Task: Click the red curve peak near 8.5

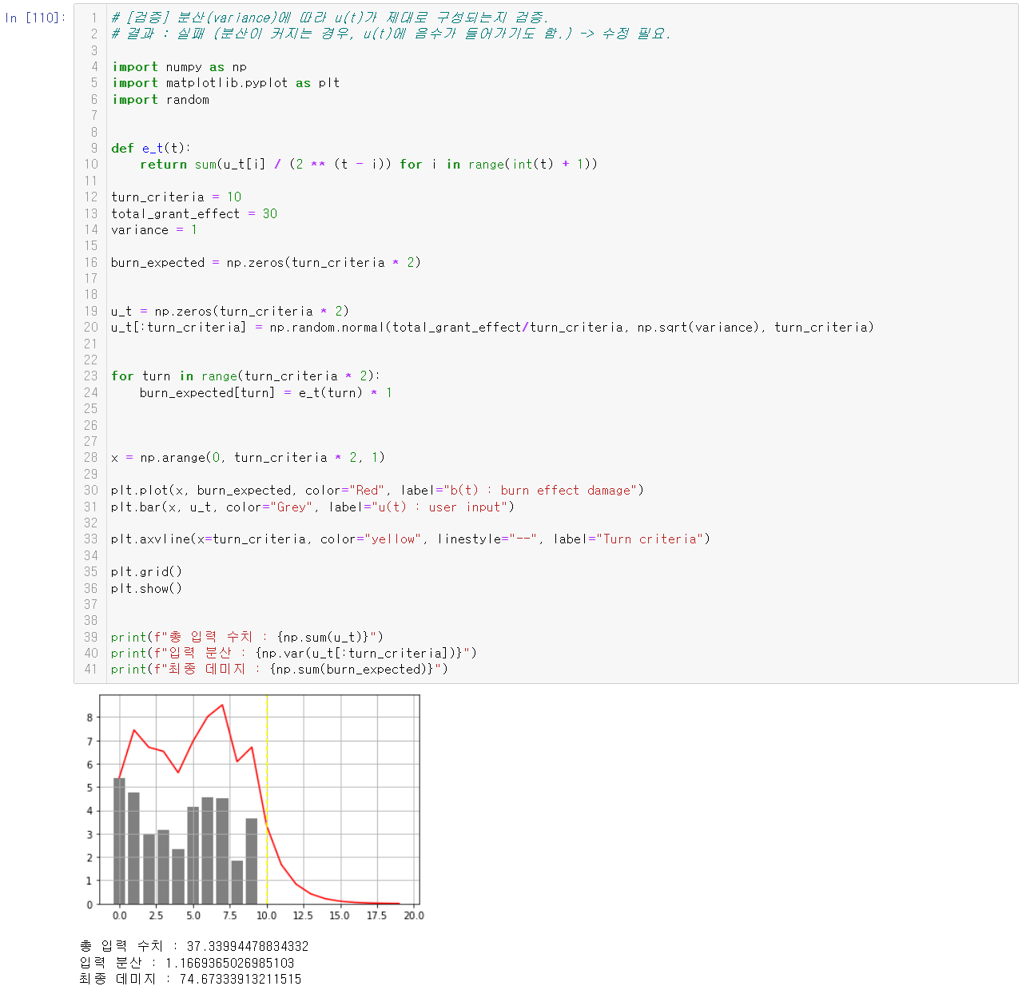Action: 222,706
